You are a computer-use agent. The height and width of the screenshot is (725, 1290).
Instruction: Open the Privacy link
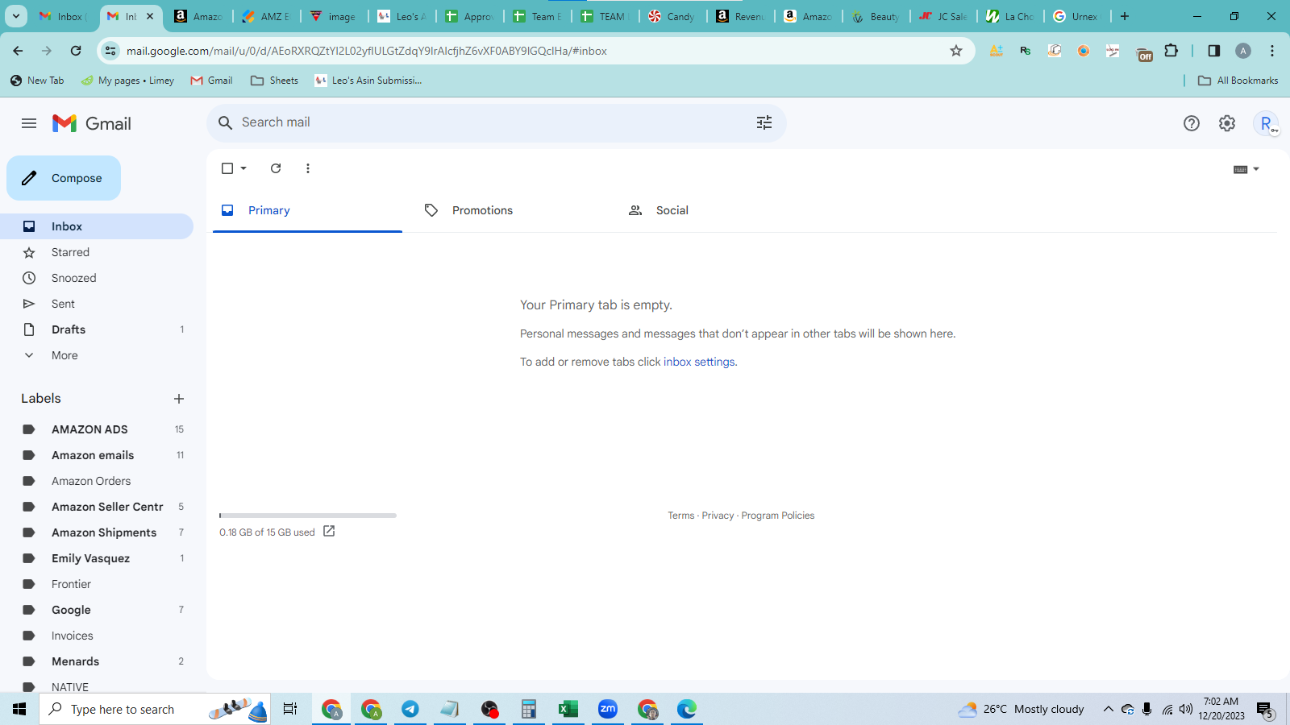coord(718,516)
